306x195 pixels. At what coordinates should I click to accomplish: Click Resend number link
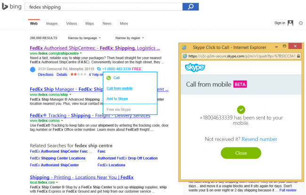point(259,139)
